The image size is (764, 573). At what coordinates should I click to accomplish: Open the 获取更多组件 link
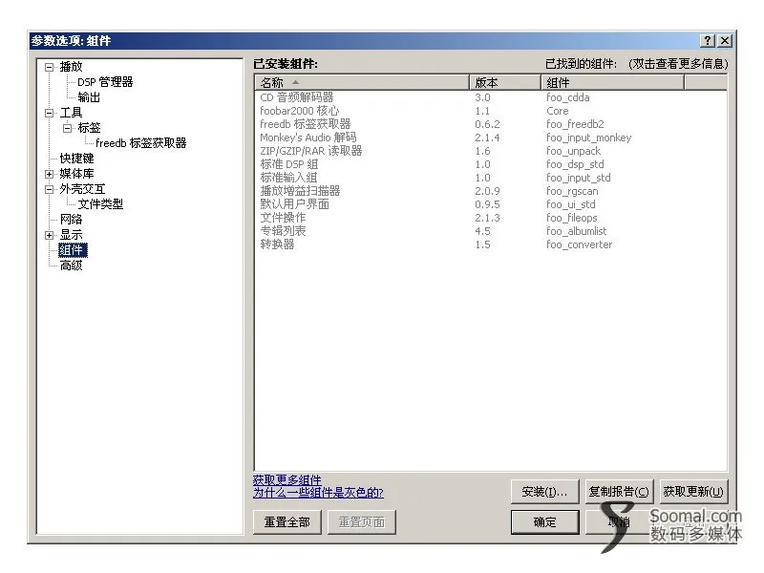coord(287,480)
